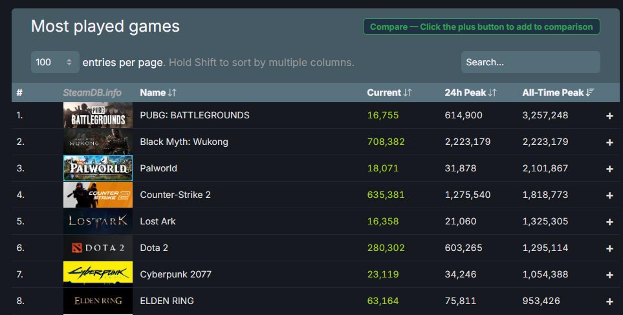Click the Counter-Strike 2 orange thumbnail
The height and width of the screenshot is (315, 623).
click(98, 195)
